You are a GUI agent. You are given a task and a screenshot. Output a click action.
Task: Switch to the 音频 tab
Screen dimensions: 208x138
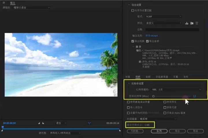pos(148,77)
